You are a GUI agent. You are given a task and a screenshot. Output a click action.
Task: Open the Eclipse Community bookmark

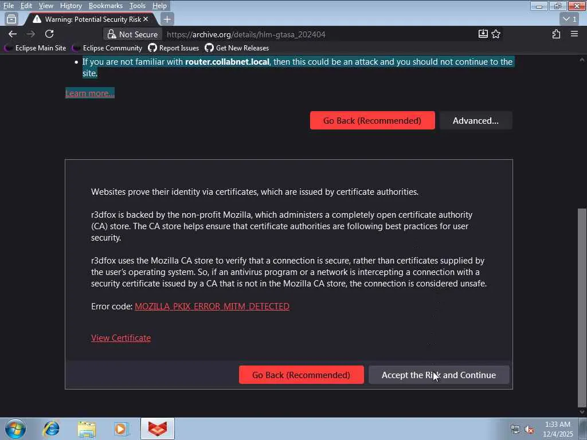[107, 48]
